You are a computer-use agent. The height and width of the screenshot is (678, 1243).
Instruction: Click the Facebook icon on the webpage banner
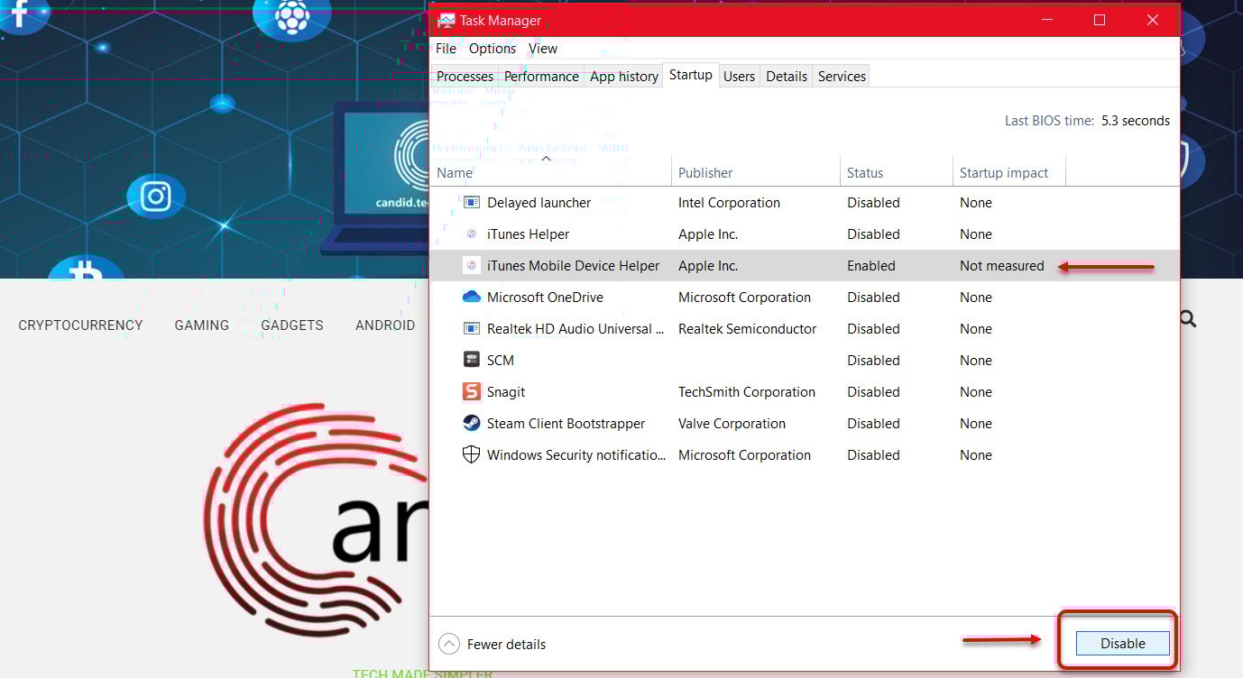coord(20,13)
